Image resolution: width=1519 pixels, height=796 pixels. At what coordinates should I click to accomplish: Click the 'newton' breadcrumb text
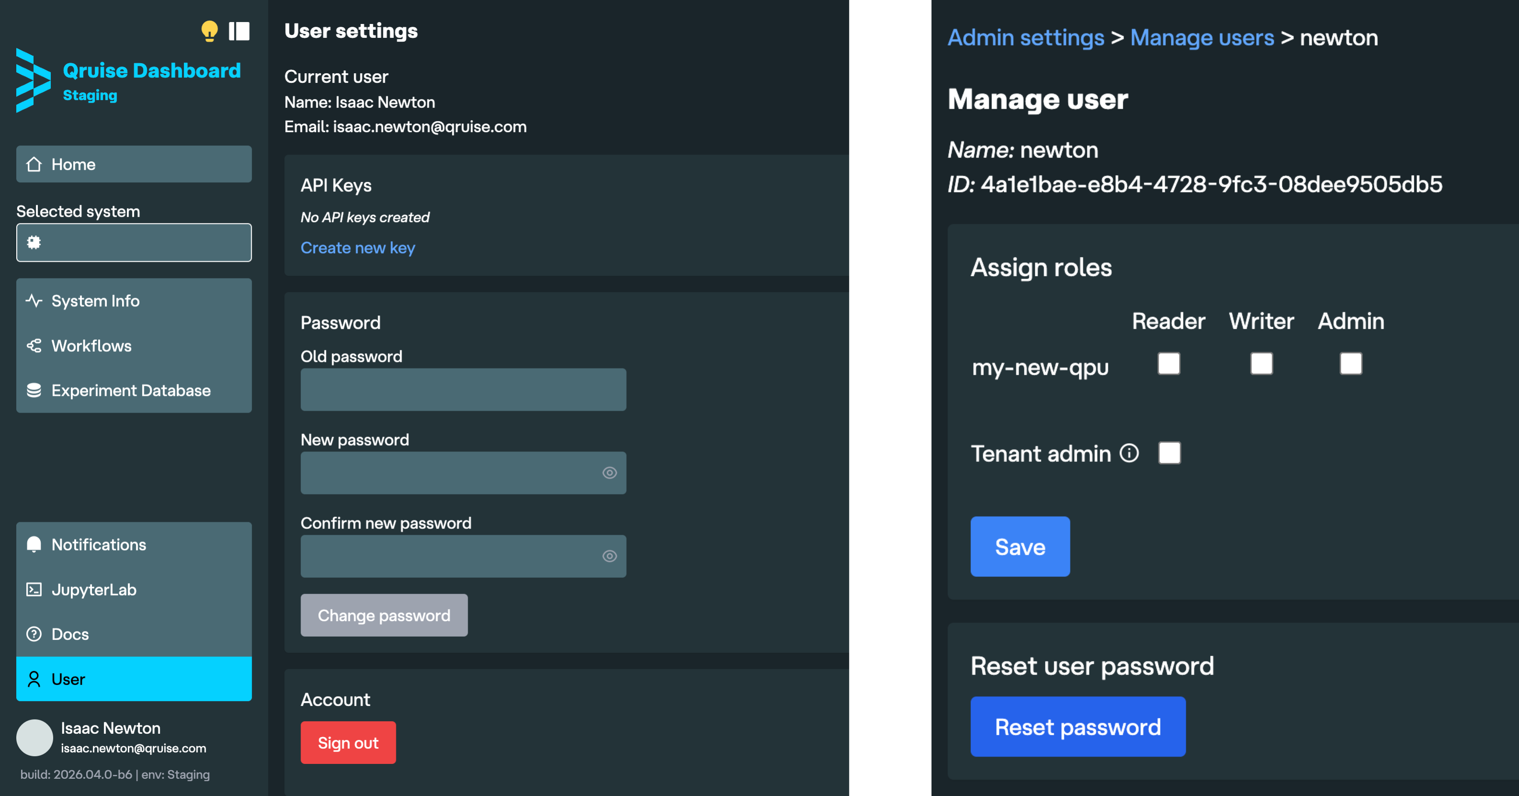pos(1339,38)
